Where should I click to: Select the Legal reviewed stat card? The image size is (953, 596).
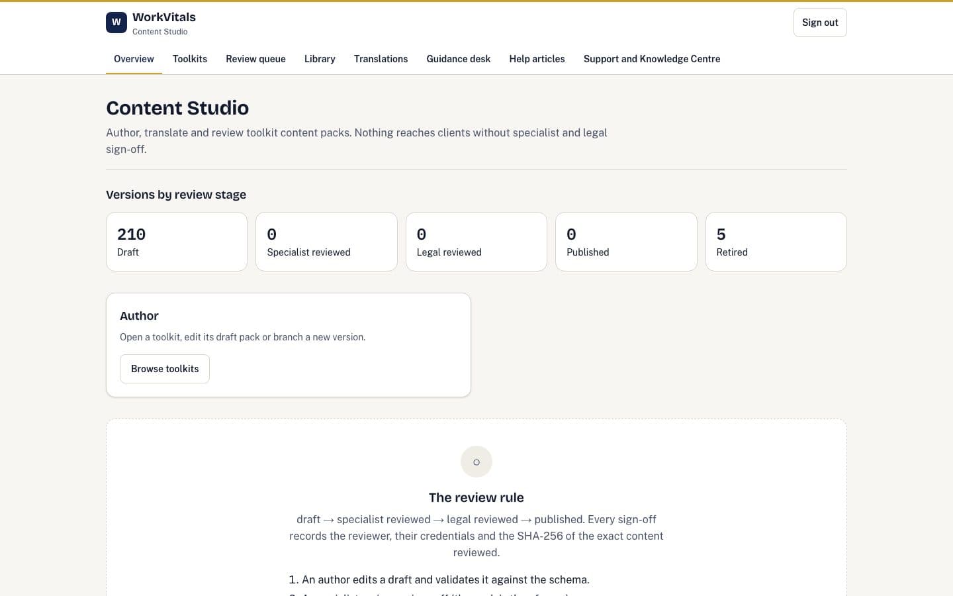coord(476,242)
